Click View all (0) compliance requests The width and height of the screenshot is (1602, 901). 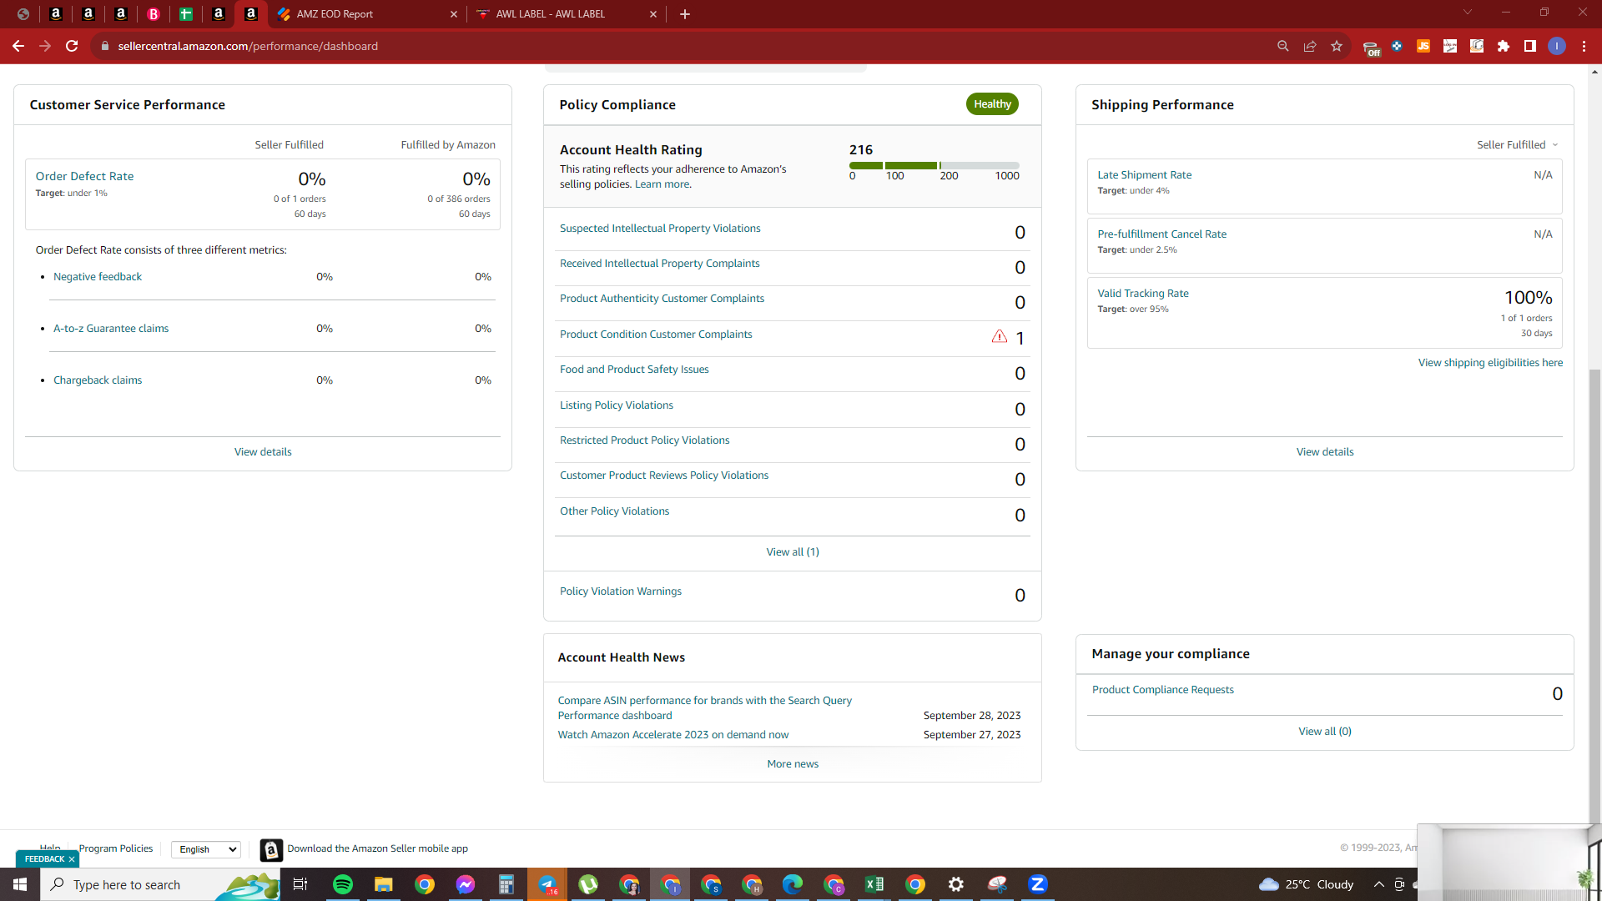point(1325,732)
